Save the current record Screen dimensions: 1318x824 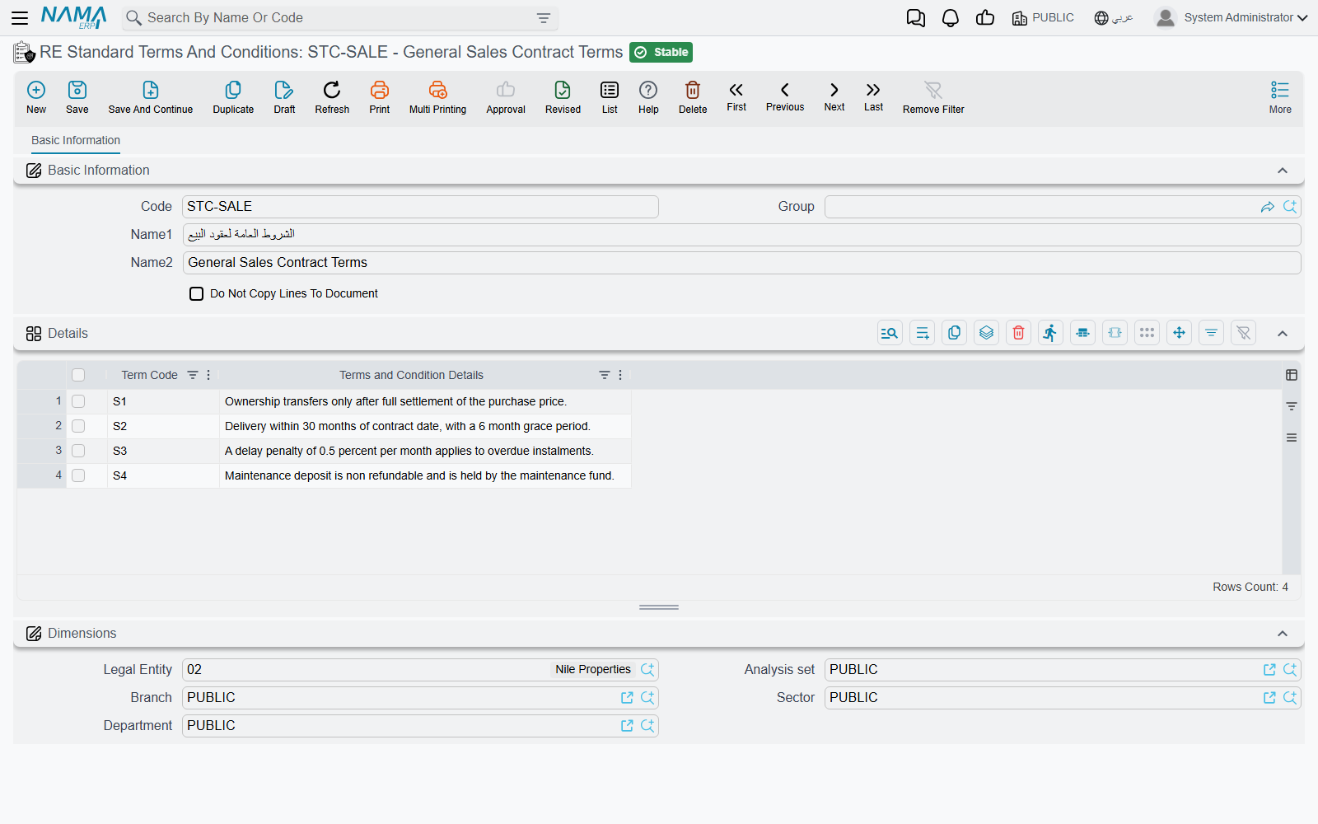[x=77, y=97]
